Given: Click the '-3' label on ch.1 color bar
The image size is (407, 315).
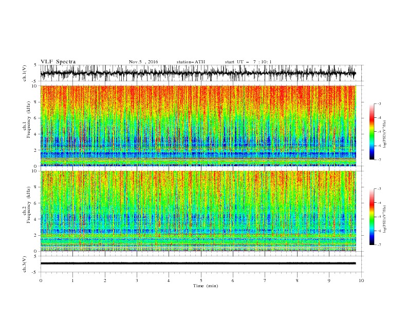Looking at the screenshot, I should point(379,103).
